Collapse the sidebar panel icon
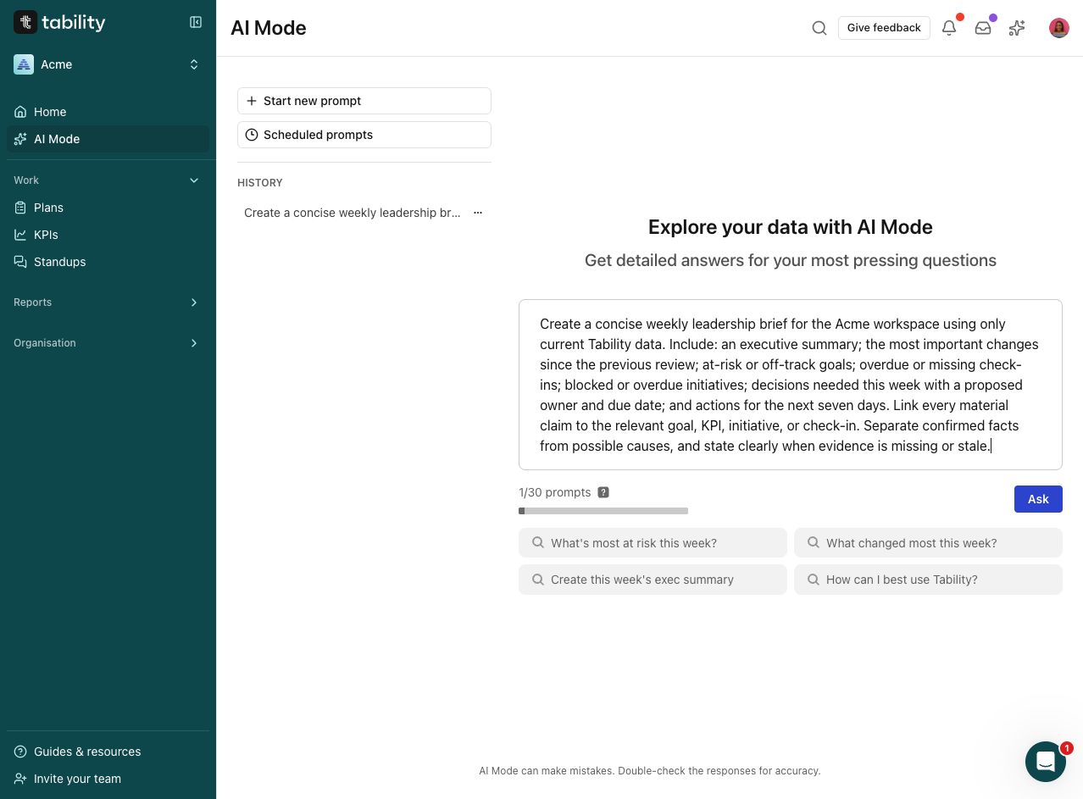This screenshot has height=799, width=1083. coord(196,22)
